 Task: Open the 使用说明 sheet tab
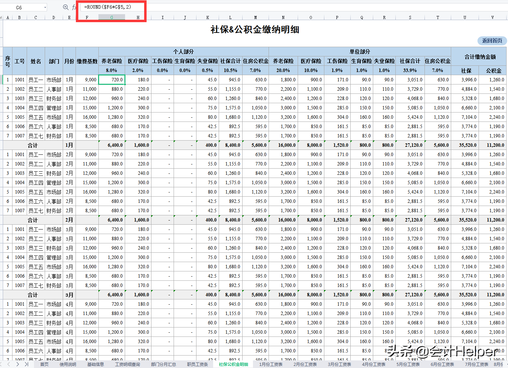click(x=68, y=364)
